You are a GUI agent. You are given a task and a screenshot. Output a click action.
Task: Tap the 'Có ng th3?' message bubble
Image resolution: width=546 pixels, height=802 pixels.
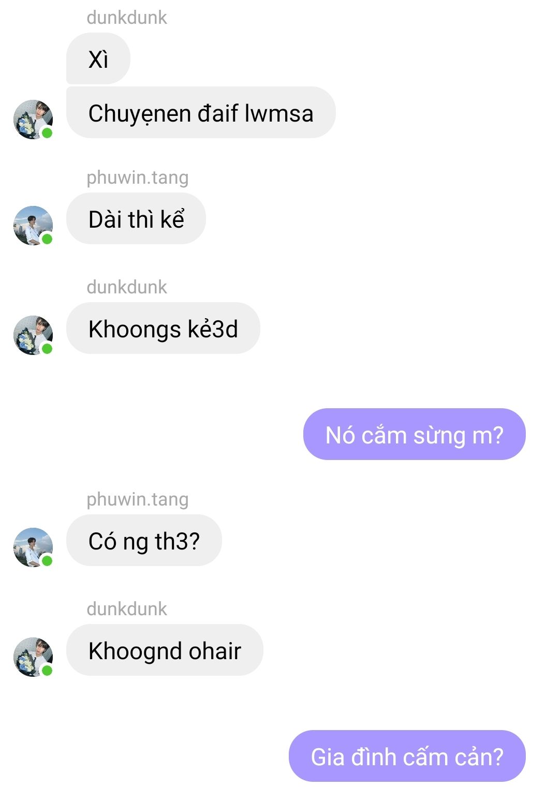tap(144, 540)
